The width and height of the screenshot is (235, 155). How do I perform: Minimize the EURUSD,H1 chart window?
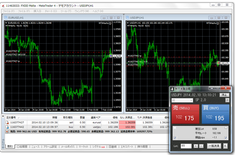point(104,18)
